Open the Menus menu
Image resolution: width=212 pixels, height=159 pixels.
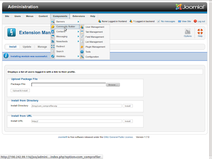29,16
